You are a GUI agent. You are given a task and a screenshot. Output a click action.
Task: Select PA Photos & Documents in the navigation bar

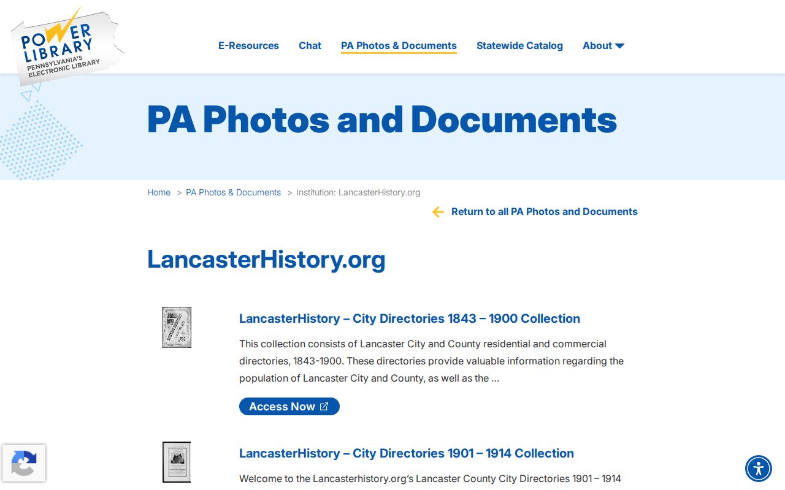click(x=399, y=46)
